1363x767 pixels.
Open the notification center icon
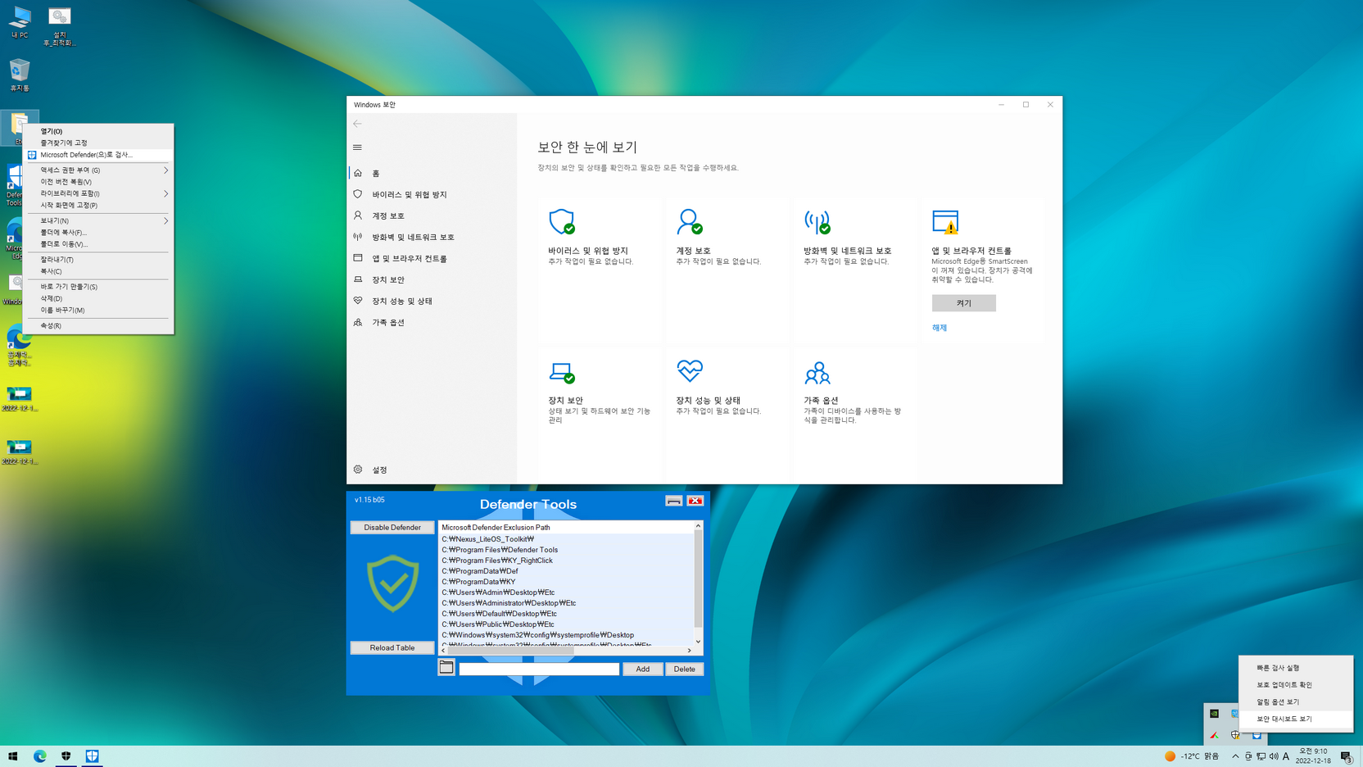1347,756
